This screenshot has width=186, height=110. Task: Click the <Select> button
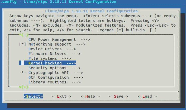click(x=33, y=96)
